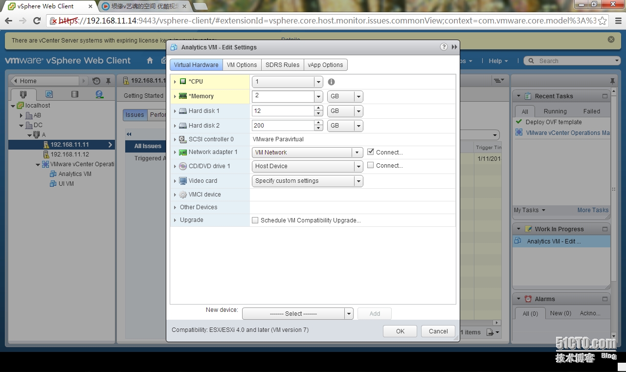Viewport: 626px width, 372px height.
Task: Open the Memory unit GB dropdown
Action: (358, 96)
